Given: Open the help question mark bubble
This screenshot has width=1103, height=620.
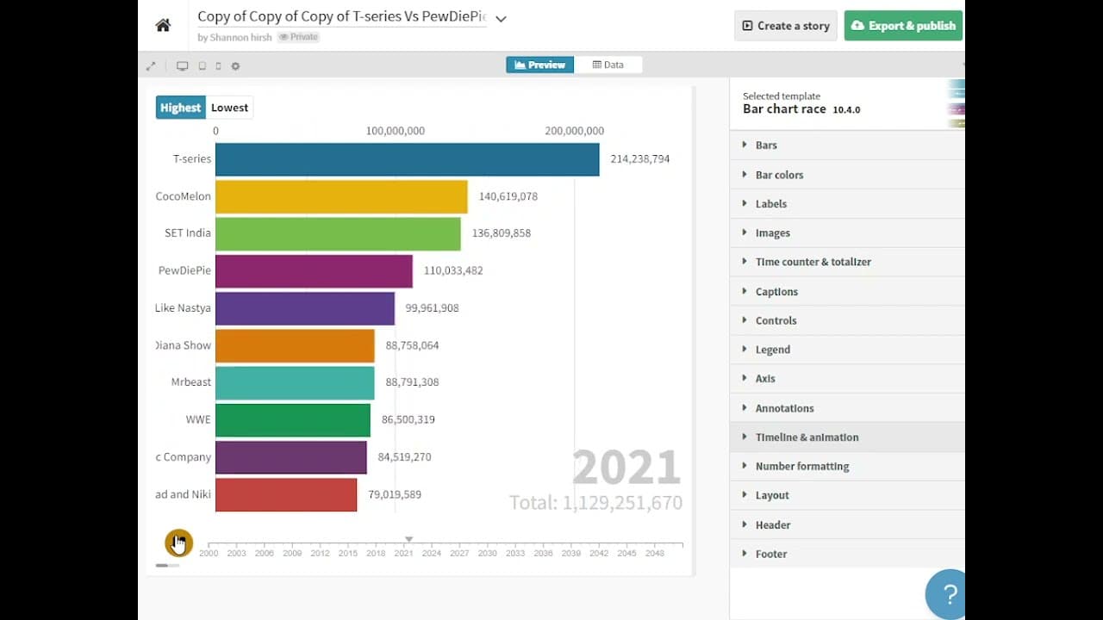Looking at the screenshot, I should (x=949, y=594).
